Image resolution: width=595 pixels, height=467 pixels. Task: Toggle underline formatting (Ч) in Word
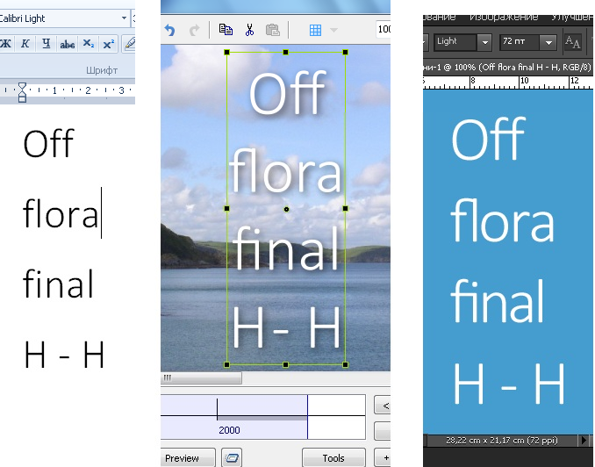(46, 43)
